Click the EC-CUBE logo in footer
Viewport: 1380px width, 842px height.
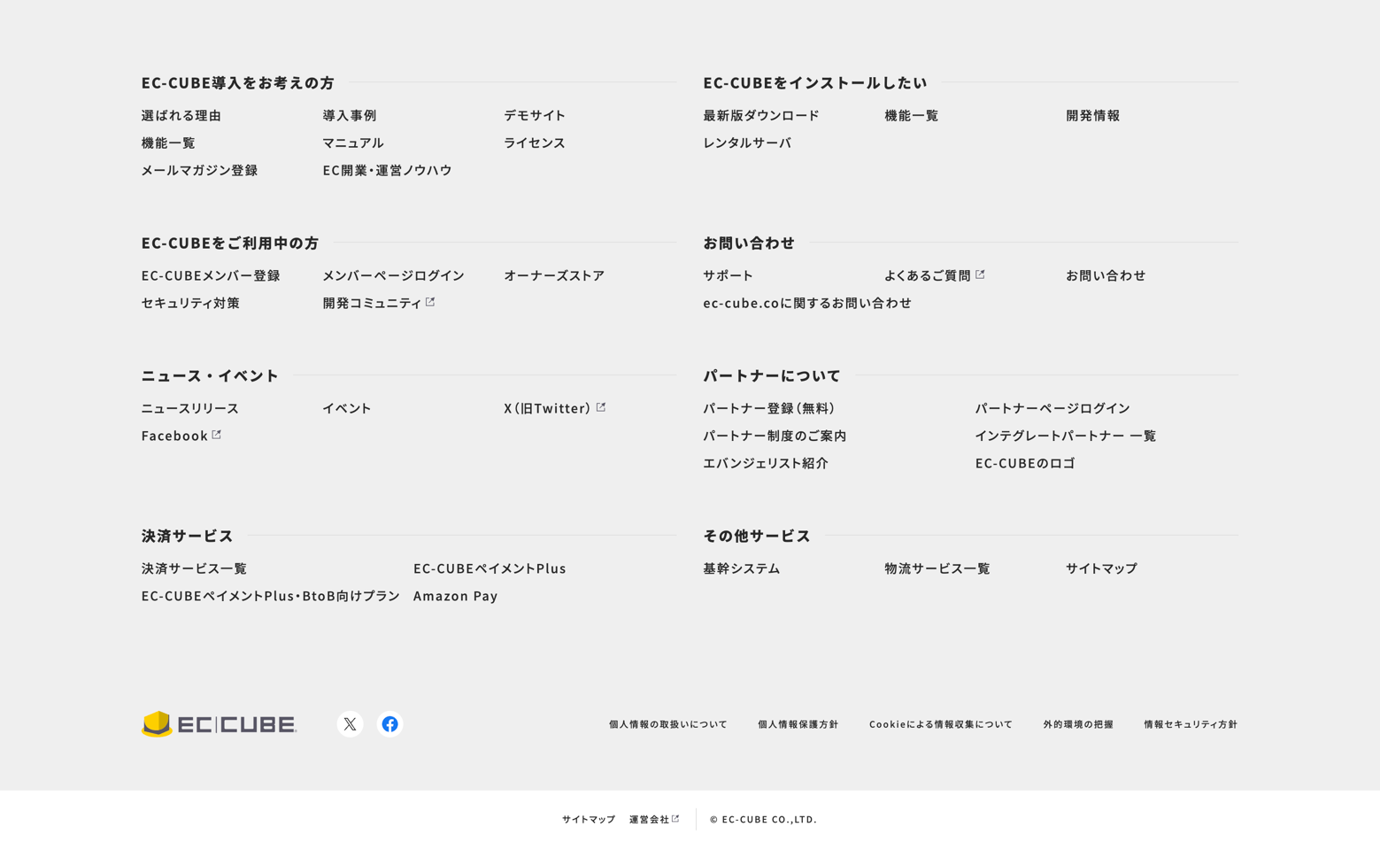pos(220,724)
